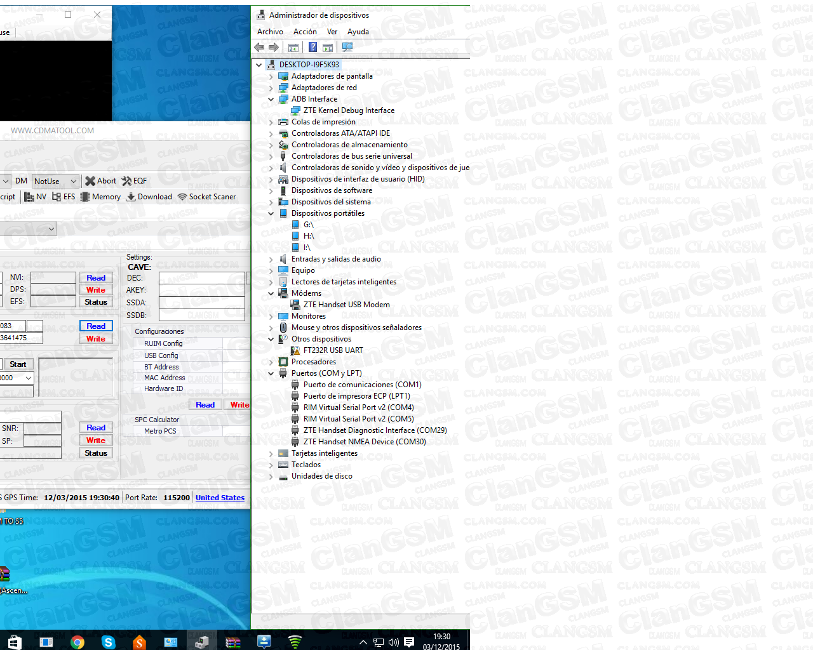The width and height of the screenshot is (813, 650).
Task: Toggle the action pane toolbar icon
Action: point(328,48)
